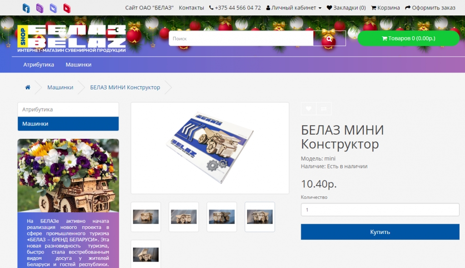The width and height of the screenshot is (465, 268).
Task: Open the Корзина cart link
Action: point(385,8)
